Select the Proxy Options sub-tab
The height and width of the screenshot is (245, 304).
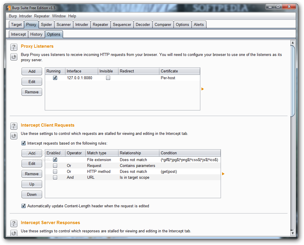tap(54, 34)
